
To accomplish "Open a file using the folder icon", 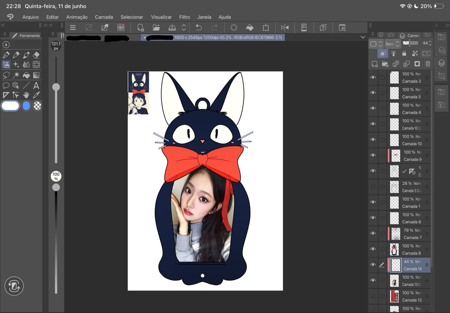I will coord(156,27).
